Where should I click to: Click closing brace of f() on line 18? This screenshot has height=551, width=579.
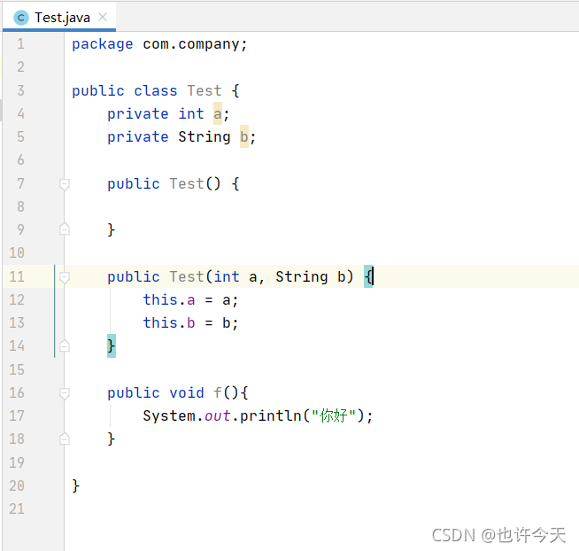(112, 439)
